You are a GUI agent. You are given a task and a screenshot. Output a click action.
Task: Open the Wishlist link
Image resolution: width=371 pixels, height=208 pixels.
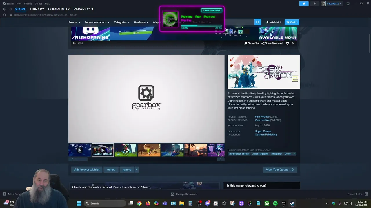274,22
